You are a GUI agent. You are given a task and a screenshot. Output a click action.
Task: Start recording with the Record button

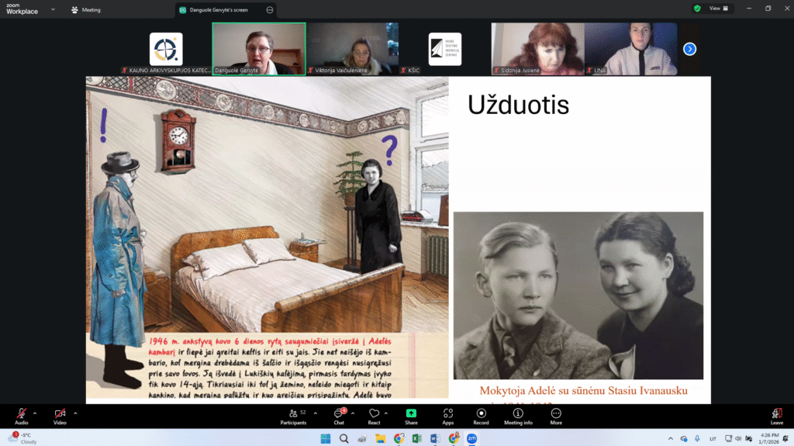482,416
